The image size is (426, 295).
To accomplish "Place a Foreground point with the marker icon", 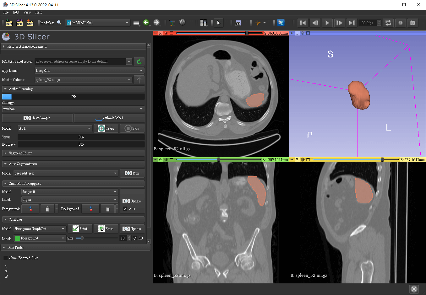I will click(30, 209).
